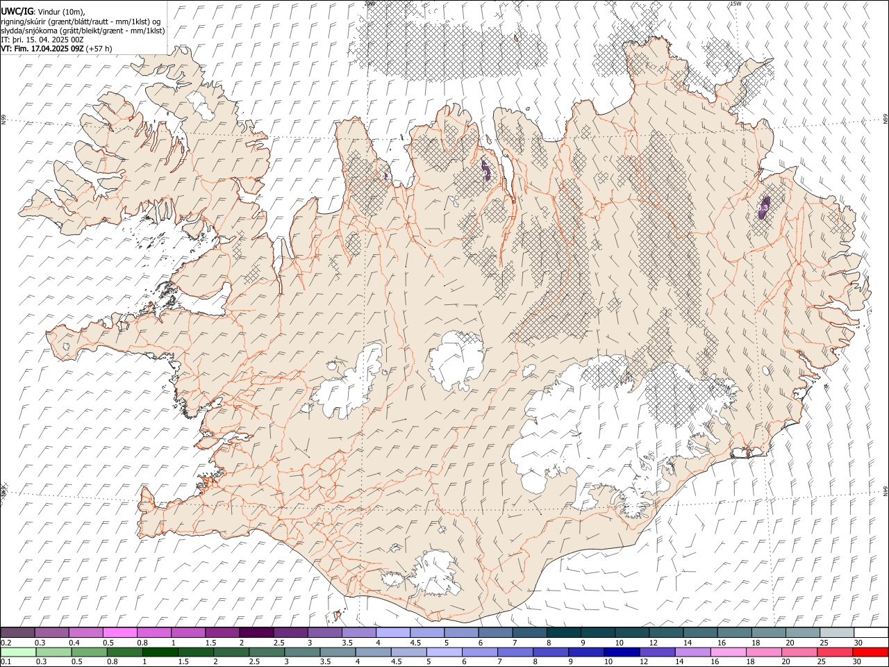Screen dimensions: 889x667
Task: Pick the pale grey swatch at 25 on the upper scale
Action: (837, 632)
